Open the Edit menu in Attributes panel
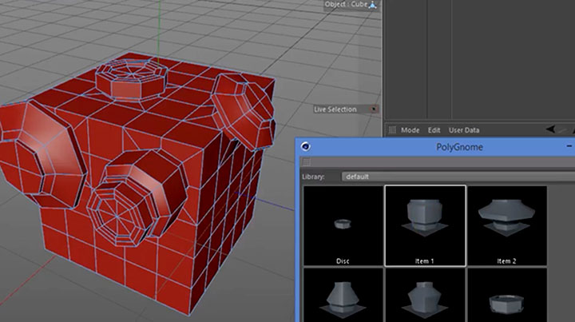The height and width of the screenshot is (322, 575). [x=434, y=129]
